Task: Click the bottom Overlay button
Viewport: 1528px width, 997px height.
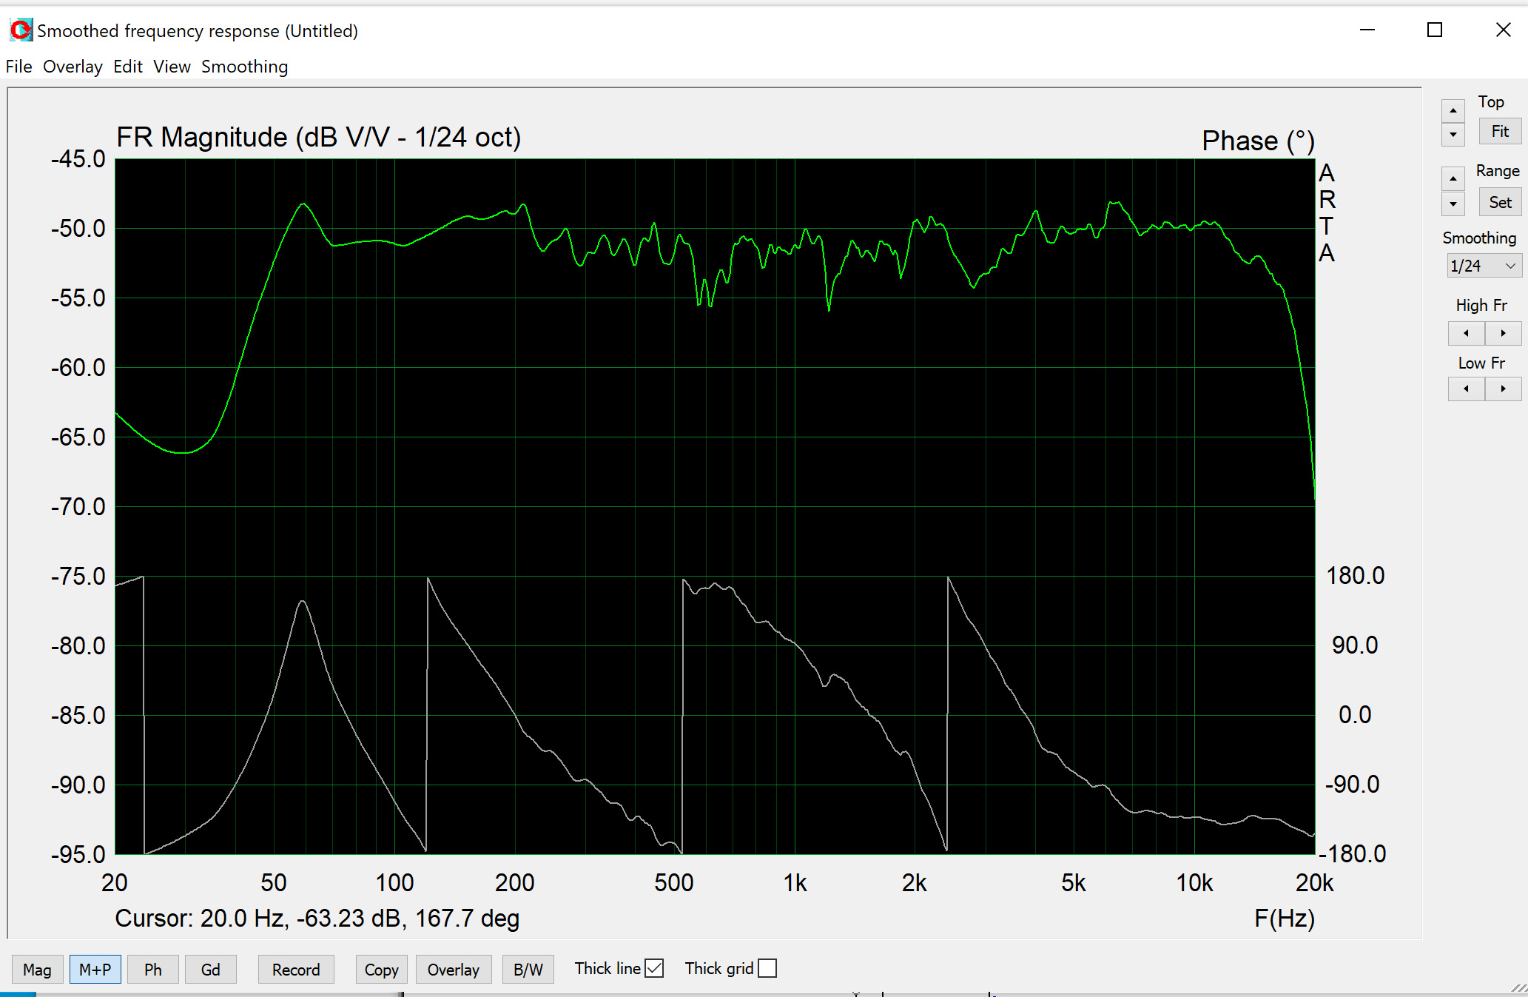Action: tap(454, 970)
